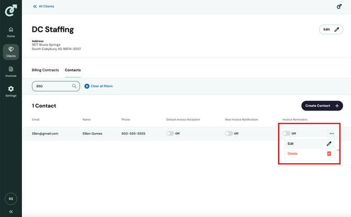Go to Invoices in sidebar
The height and width of the screenshot is (217, 351).
[x=10, y=71]
